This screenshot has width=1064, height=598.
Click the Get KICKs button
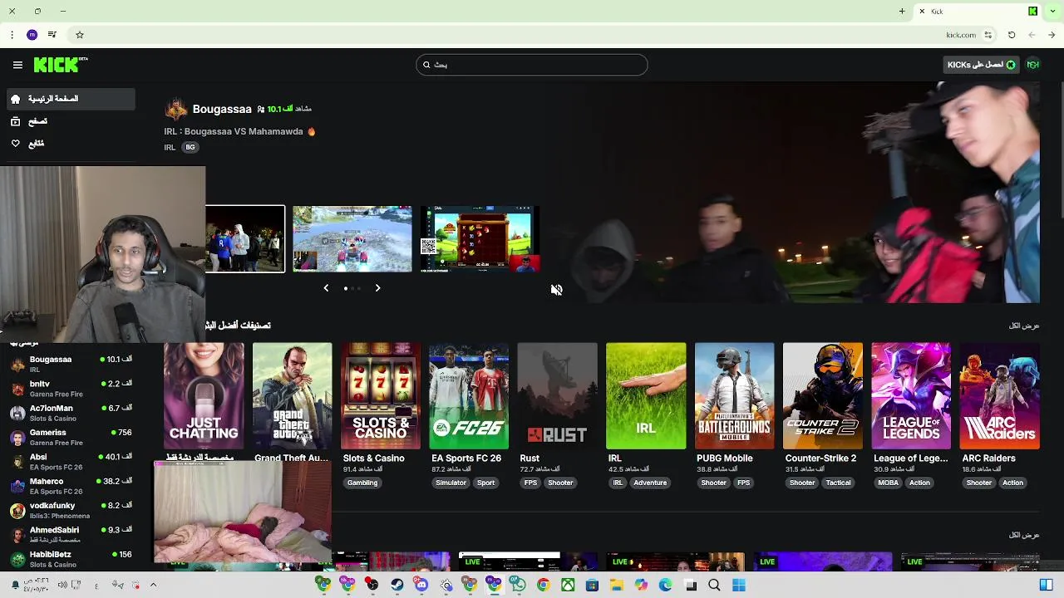click(982, 65)
